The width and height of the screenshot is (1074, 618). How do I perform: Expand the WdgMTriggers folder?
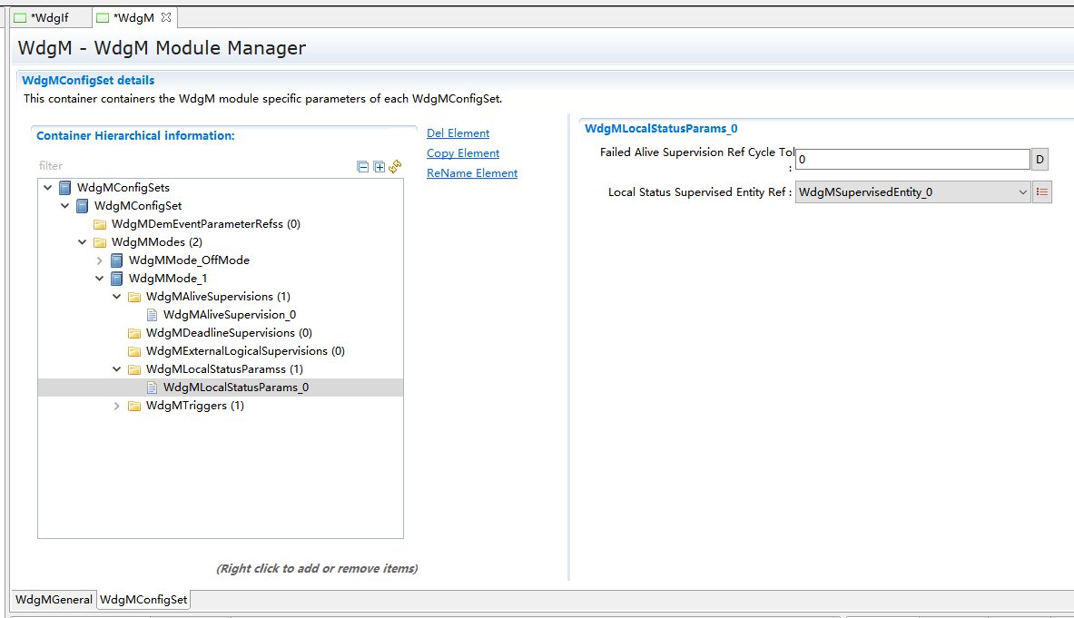[117, 406]
